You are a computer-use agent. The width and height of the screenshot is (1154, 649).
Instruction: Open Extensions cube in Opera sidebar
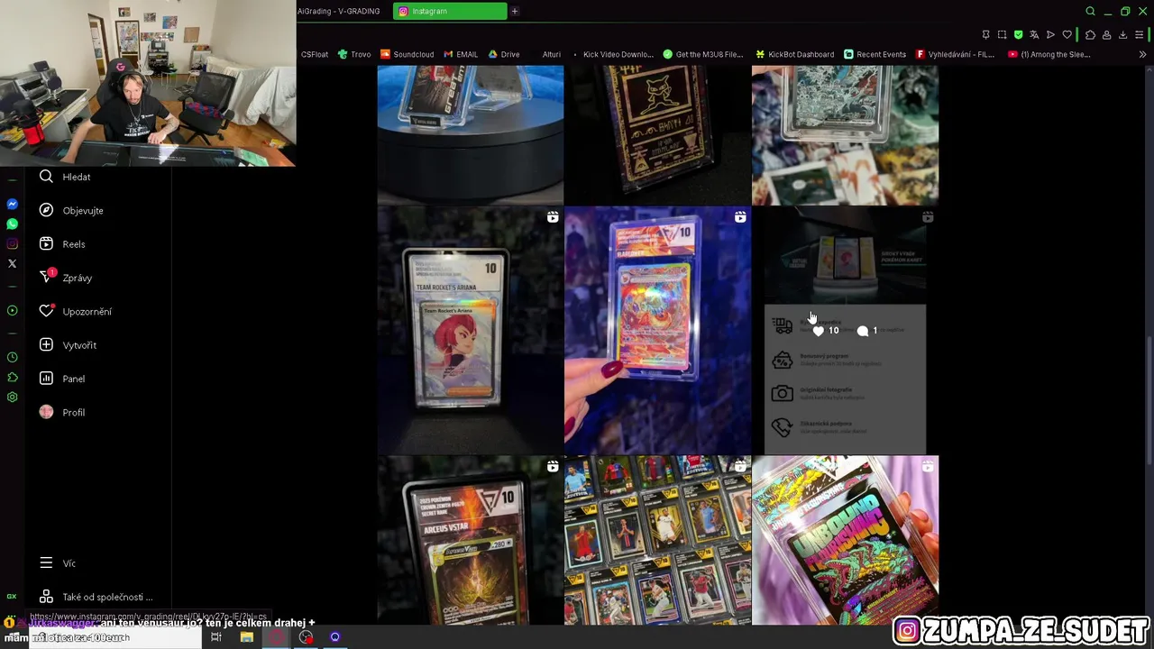pos(12,378)
